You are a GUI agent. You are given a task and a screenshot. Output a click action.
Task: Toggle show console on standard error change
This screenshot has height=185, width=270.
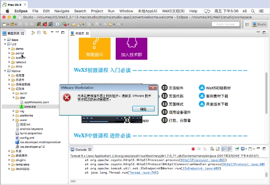pos(230,149)
